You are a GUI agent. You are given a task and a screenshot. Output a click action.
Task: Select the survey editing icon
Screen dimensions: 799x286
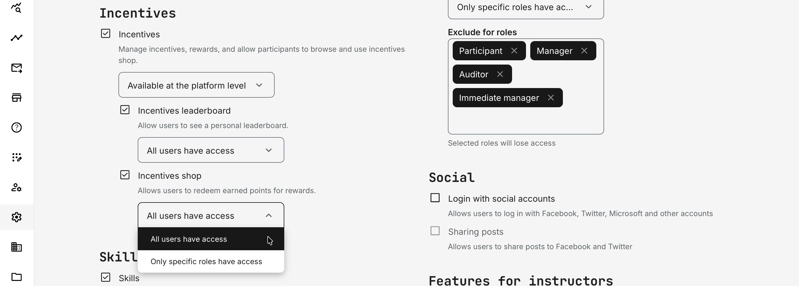(17, 157)
